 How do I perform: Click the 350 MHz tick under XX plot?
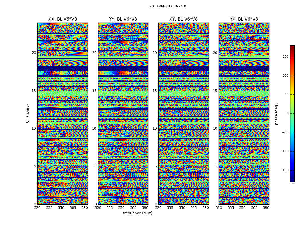tap(61, 208)
